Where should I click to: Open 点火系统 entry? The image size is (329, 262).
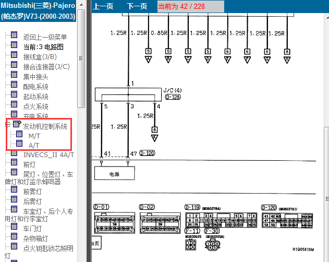point(35,106)
